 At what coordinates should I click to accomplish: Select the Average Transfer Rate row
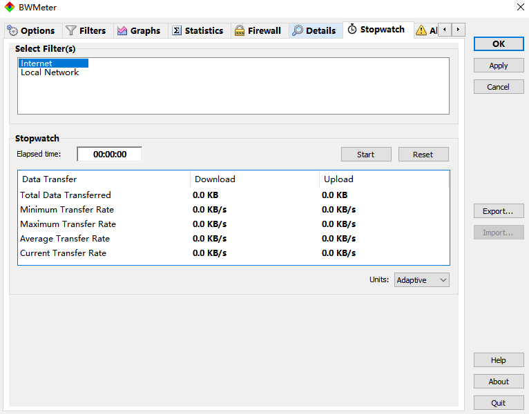click(x=233, y=238)
